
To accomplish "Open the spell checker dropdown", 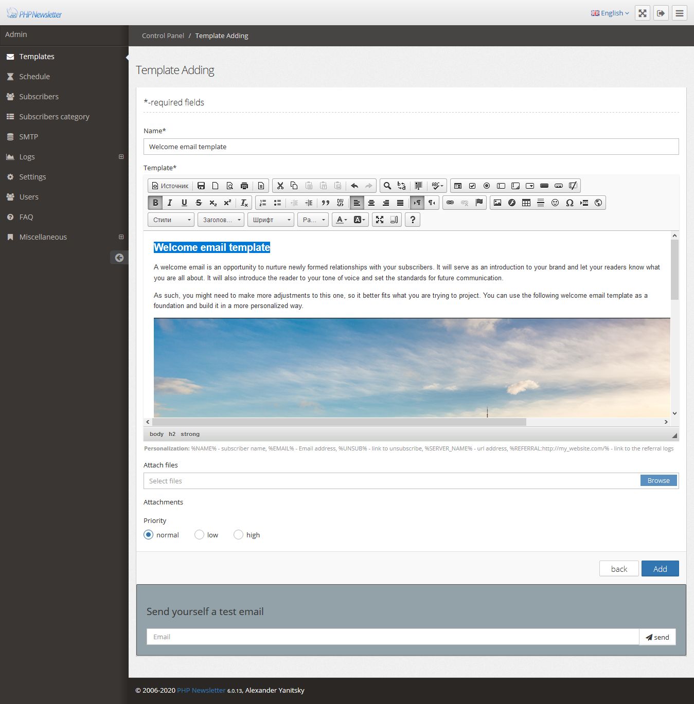I will 438,186.
